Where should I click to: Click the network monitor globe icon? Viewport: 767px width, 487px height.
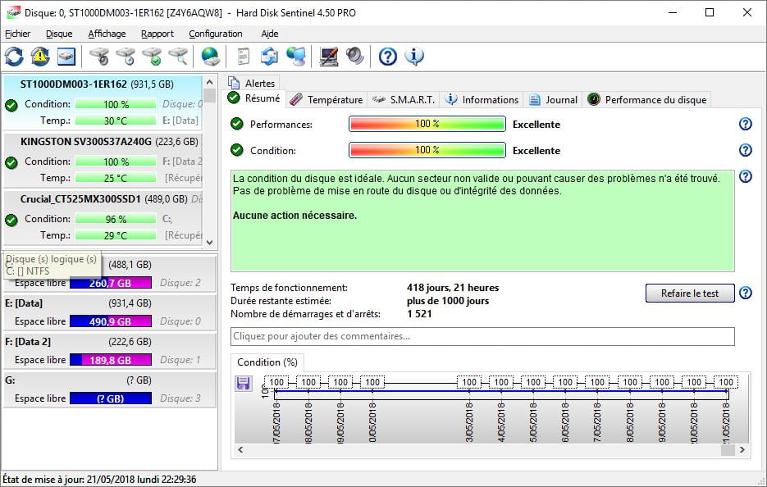pyautogui.click(x=296, y=57)
